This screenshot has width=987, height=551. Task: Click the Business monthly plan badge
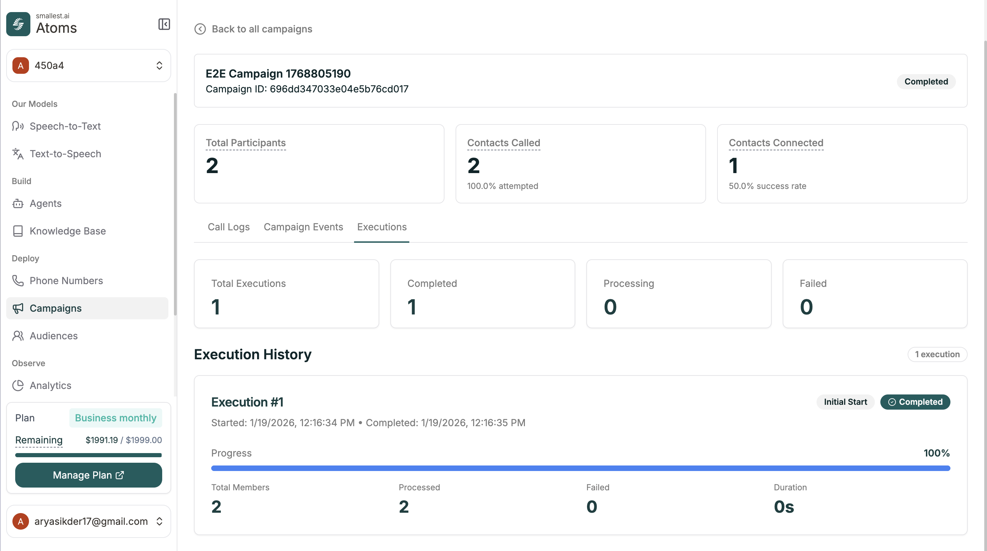tap(115, 418)
